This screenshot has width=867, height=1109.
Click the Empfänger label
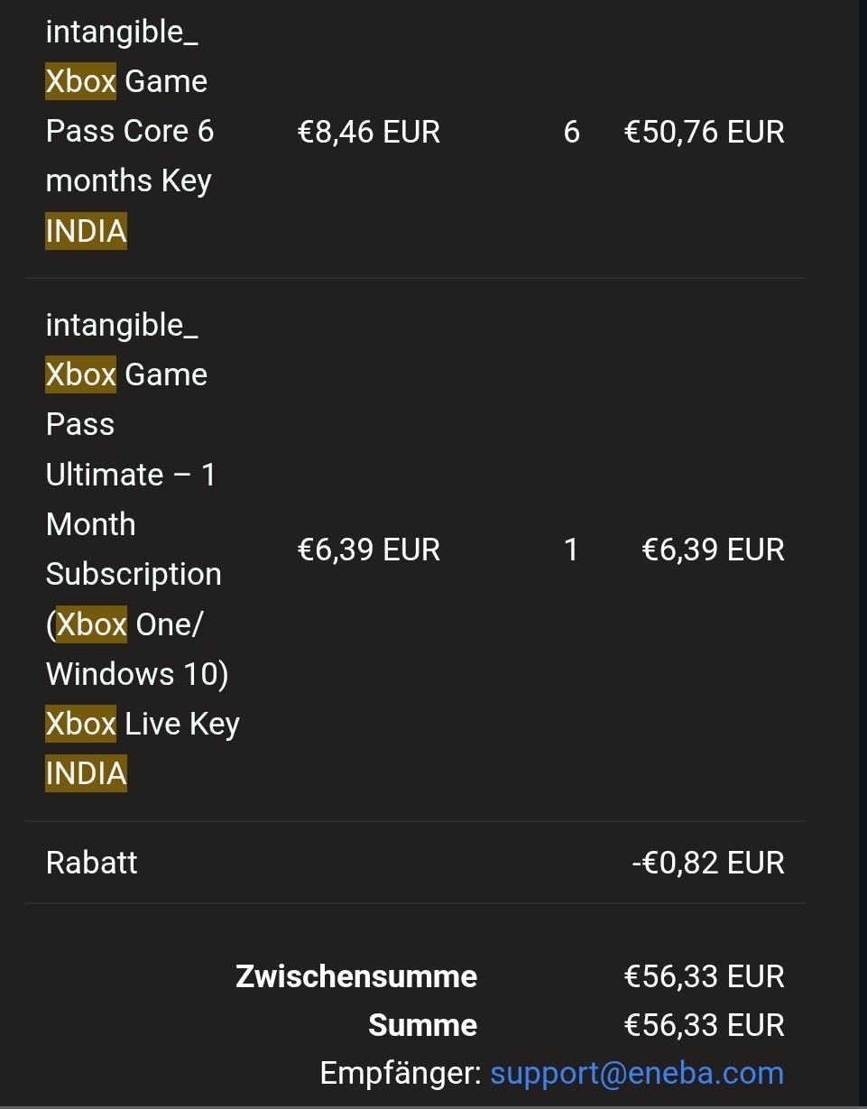tap(401, 1074)
